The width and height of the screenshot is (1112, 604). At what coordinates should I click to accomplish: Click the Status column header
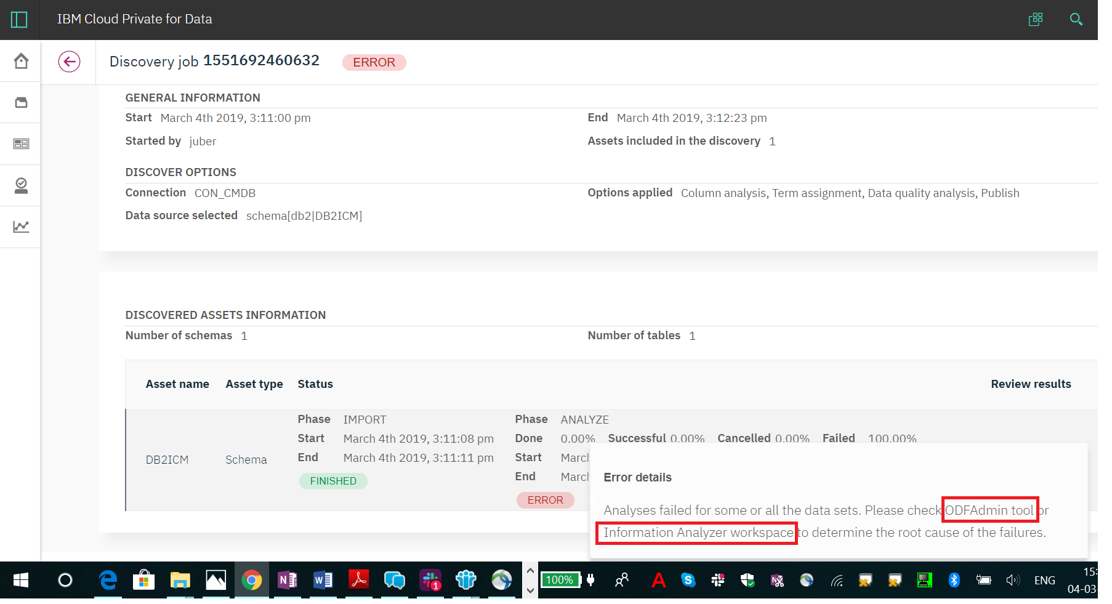click(x=315, y=384)
